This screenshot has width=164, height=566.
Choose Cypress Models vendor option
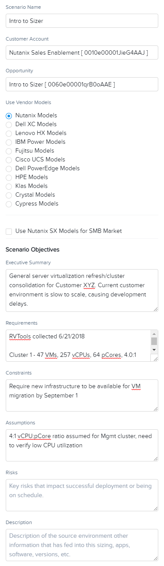[9, 204]
